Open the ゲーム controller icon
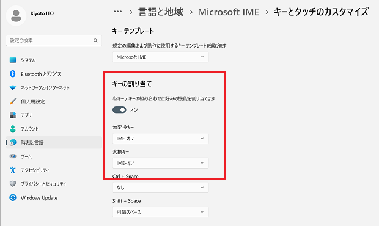 coord(13,156)
